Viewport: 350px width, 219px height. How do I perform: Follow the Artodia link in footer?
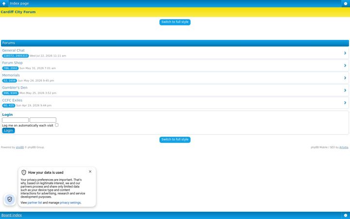point(344,147)
